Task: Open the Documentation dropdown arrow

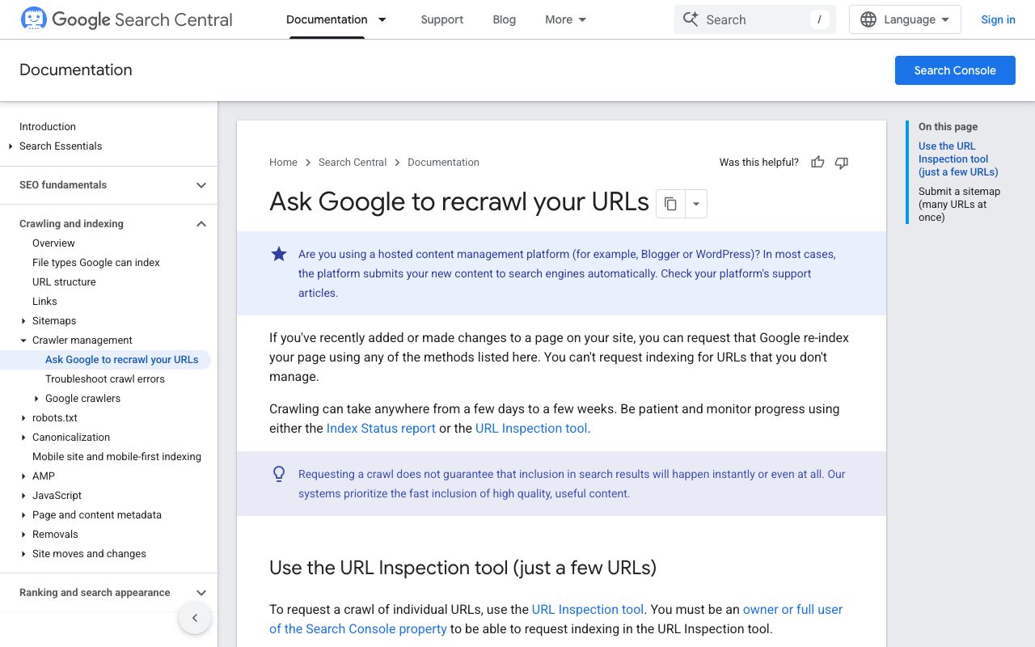Action: pyautogui.click(x=382, y=19)
